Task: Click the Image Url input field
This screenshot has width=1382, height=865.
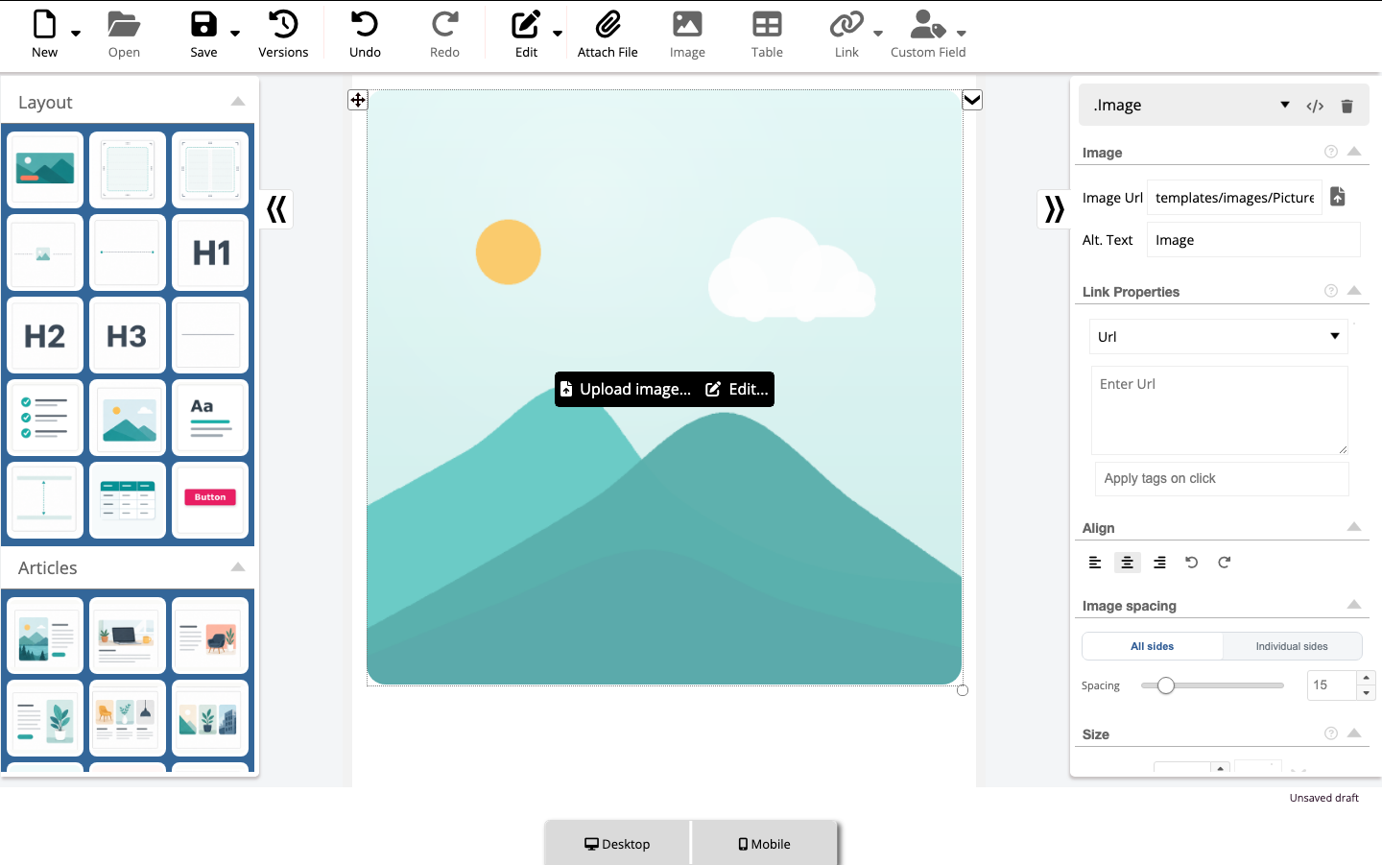Action: (1234, 198)
